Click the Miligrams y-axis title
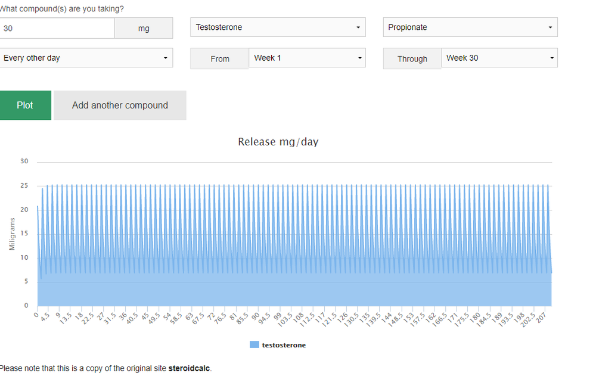 (13, 233)
